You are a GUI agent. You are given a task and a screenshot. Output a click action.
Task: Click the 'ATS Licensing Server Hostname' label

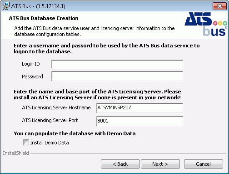pos(56,107)
